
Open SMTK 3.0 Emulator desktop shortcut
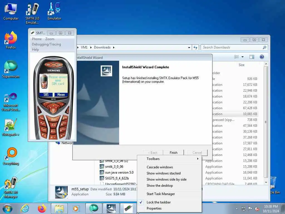pos(32,13)
